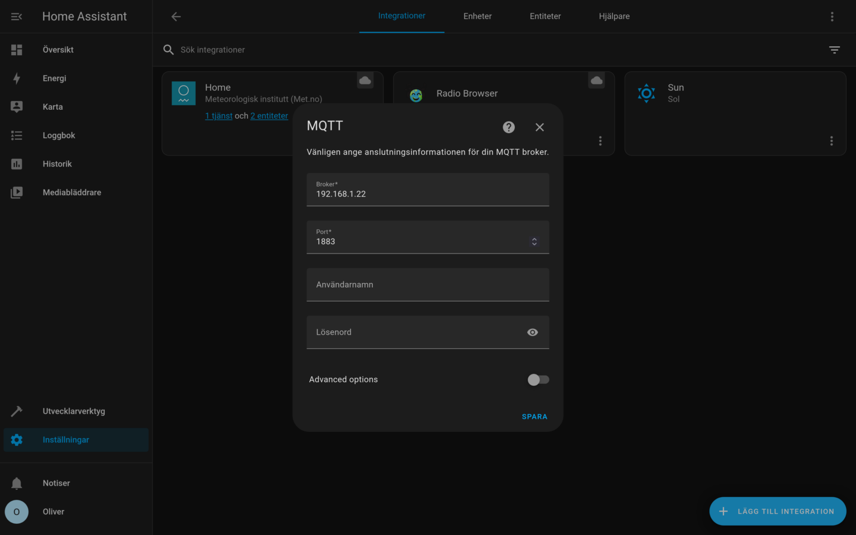Open the Historik chart icon
The width and height of the screenshot is (856, 535).
tap(17, 163)
